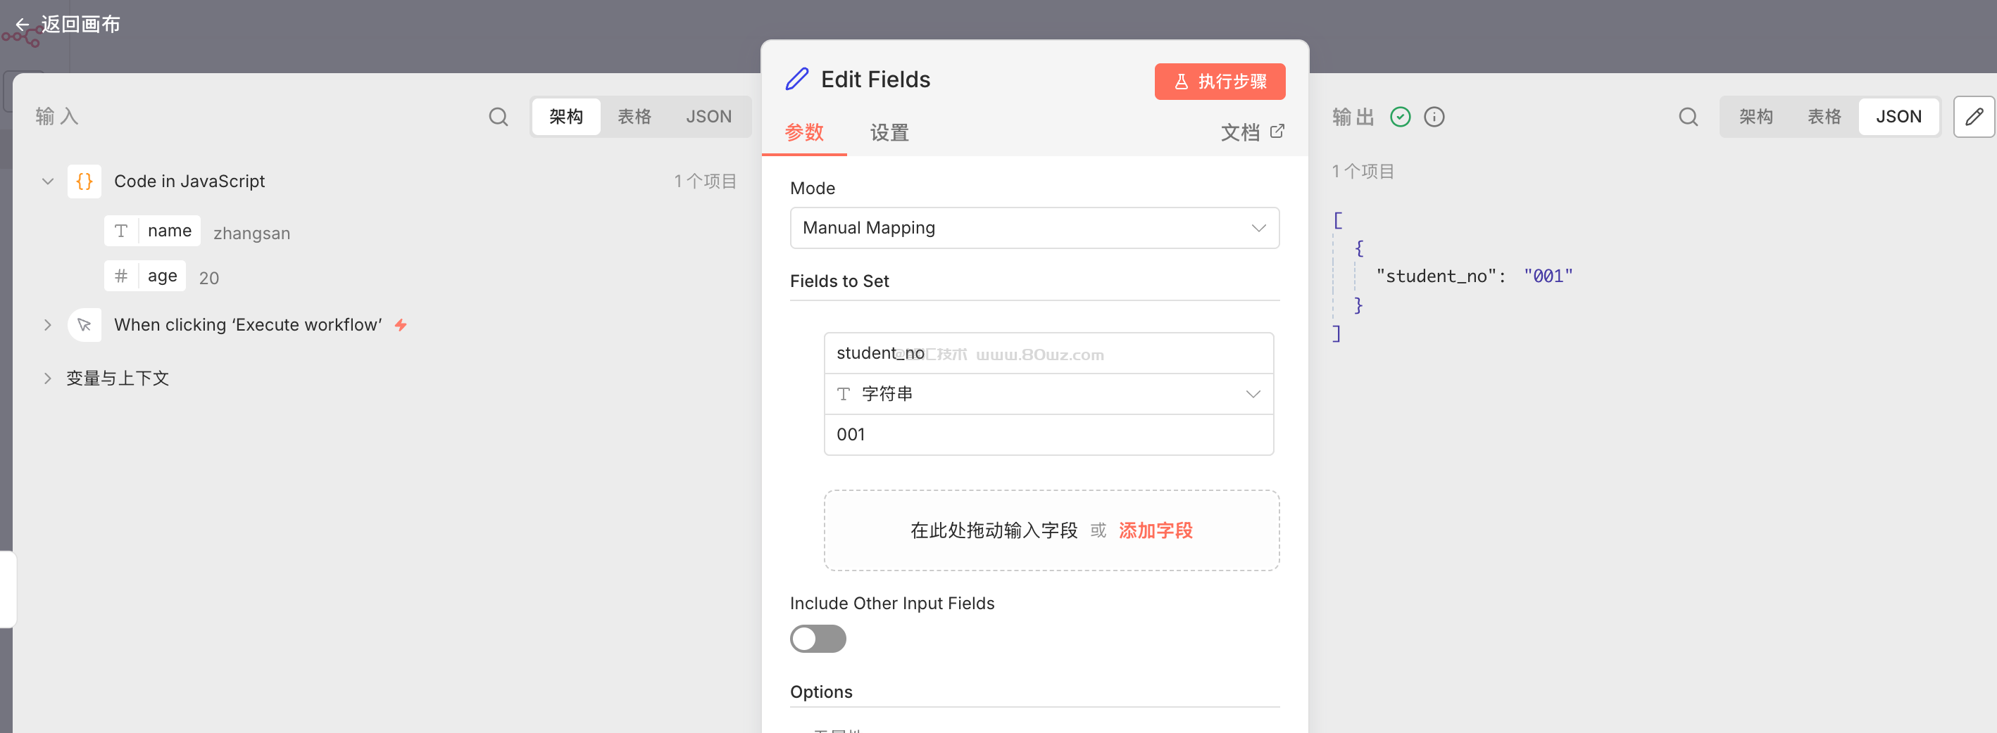Image resolution: width=1997 pixels, height=733 pixels.
Task: Expand the 变量与上下文 section
Action: [47, 378]
